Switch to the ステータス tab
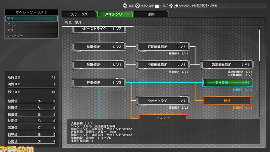Viewport: 270px width, 152px height. (79, 14)
